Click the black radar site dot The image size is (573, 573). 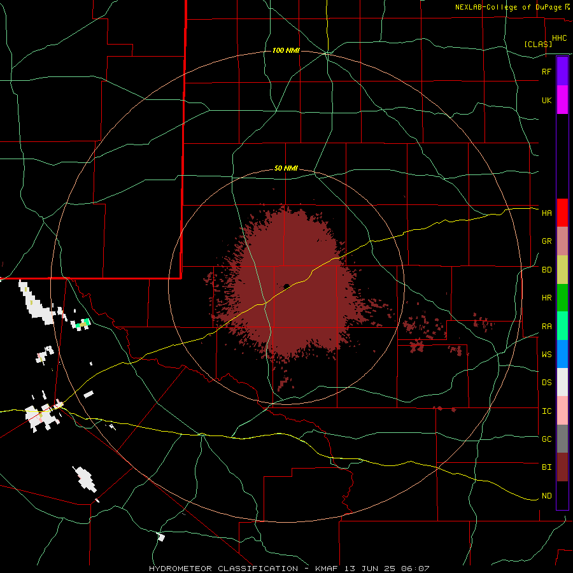286,286
